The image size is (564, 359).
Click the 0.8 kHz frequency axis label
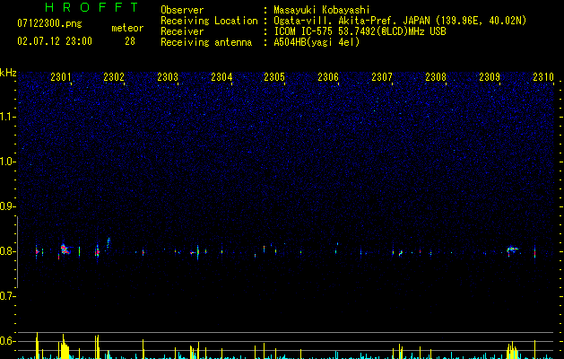[7, 251]
